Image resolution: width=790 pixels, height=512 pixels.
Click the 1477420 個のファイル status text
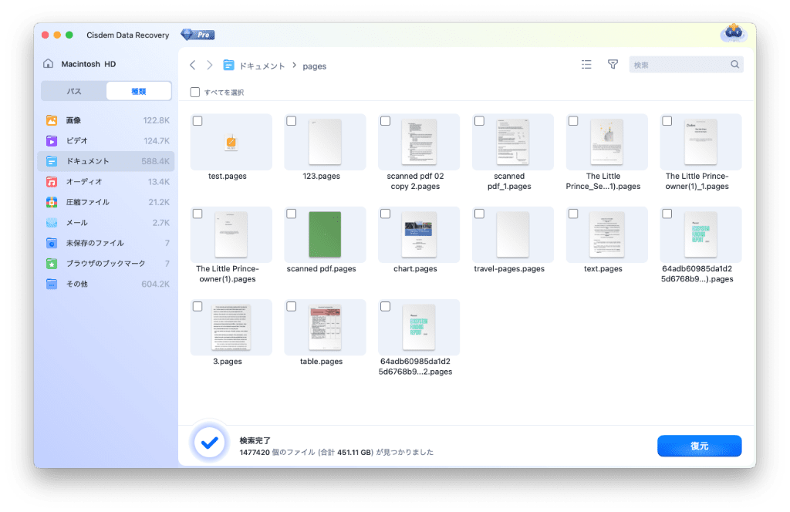point(336,452)
